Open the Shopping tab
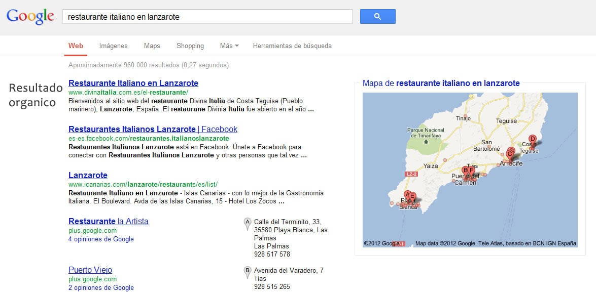The image size is (596, 297). click(190, 46)
